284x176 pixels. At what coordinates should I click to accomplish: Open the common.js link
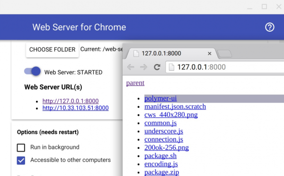[160, 123]
